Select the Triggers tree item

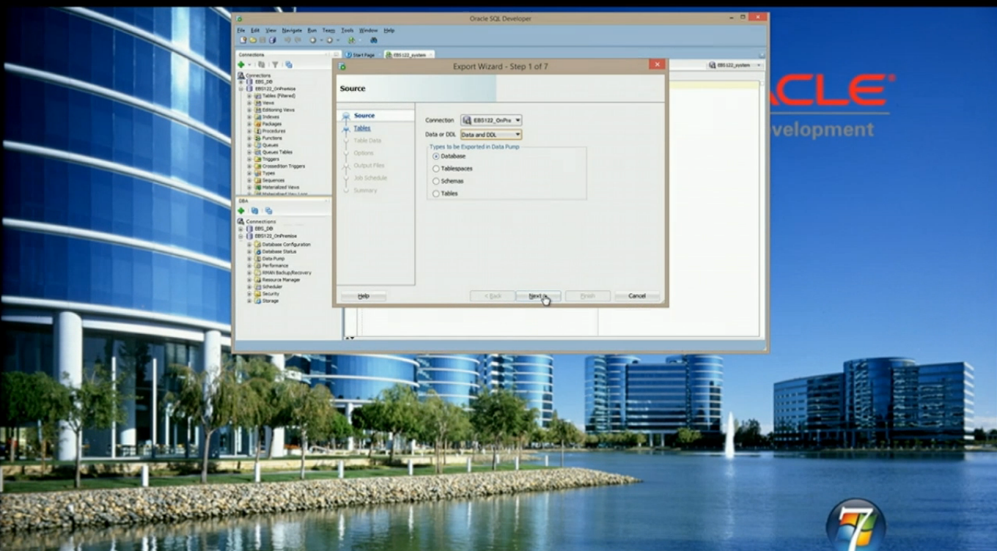coord(271,159)
